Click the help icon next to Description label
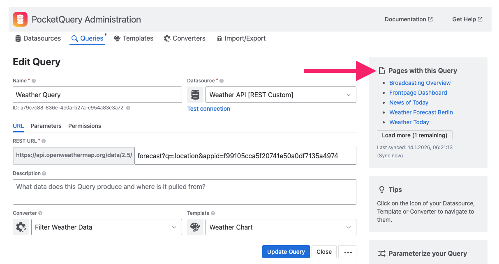This screenshot has width=499, height=264. 44,173
